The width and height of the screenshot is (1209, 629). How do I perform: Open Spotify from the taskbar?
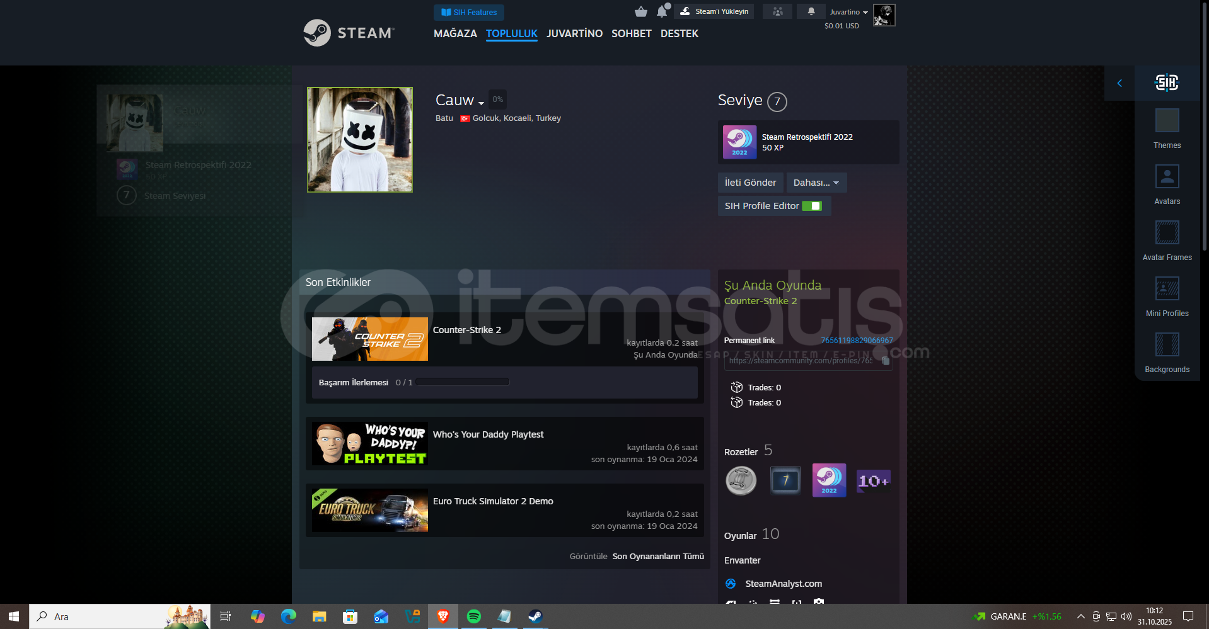pos(474,616)
